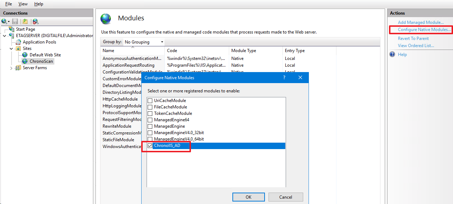Click the Delete Connection icon

tap(35, 21)
